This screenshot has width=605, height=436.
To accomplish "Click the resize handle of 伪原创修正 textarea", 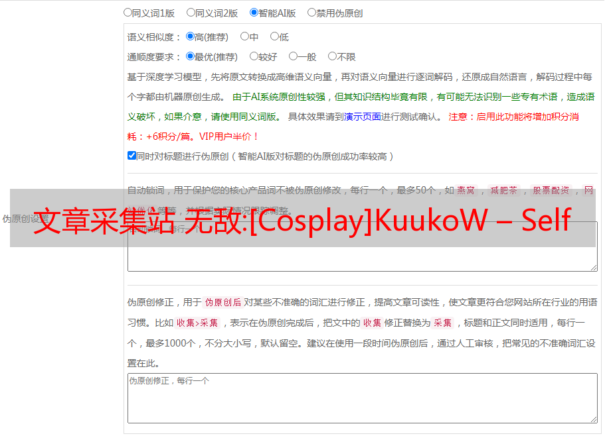I will pos(594,419).
